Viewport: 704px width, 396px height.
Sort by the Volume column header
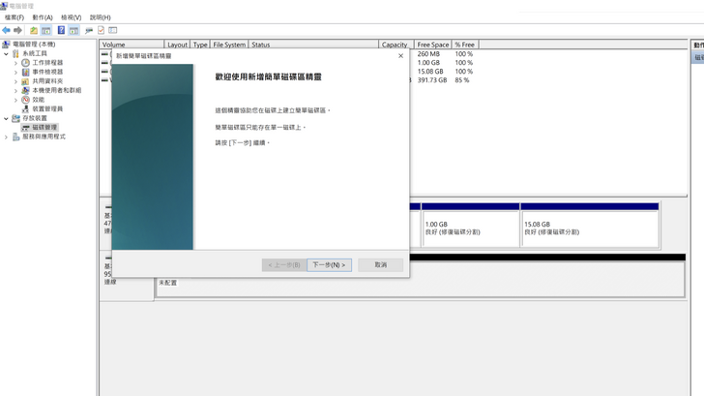[x=132, y=45]
